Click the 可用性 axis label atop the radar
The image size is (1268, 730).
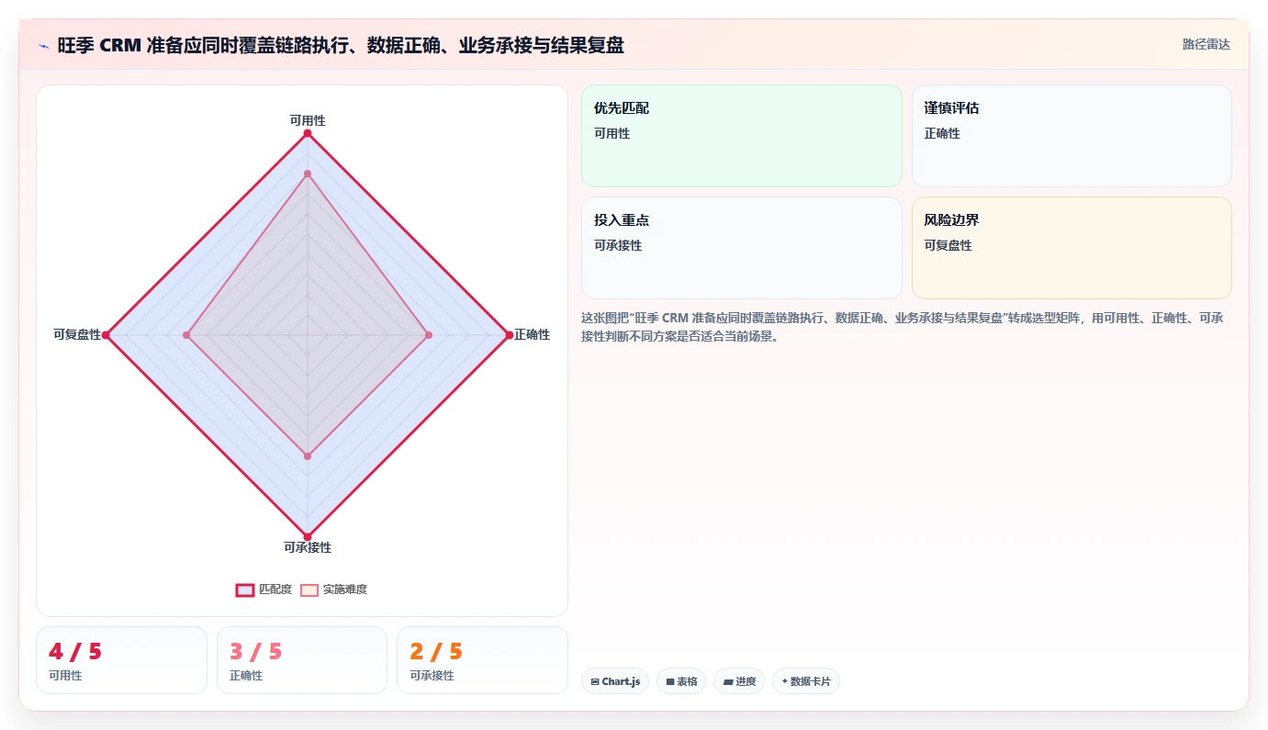click(308, 120)
